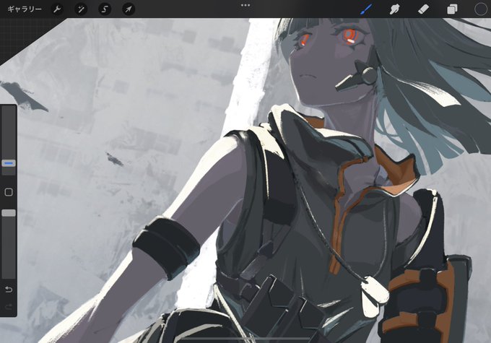This screenshot has height=343, width=491.
Task: Click the brush size slider handle
Action: [9, 163]
